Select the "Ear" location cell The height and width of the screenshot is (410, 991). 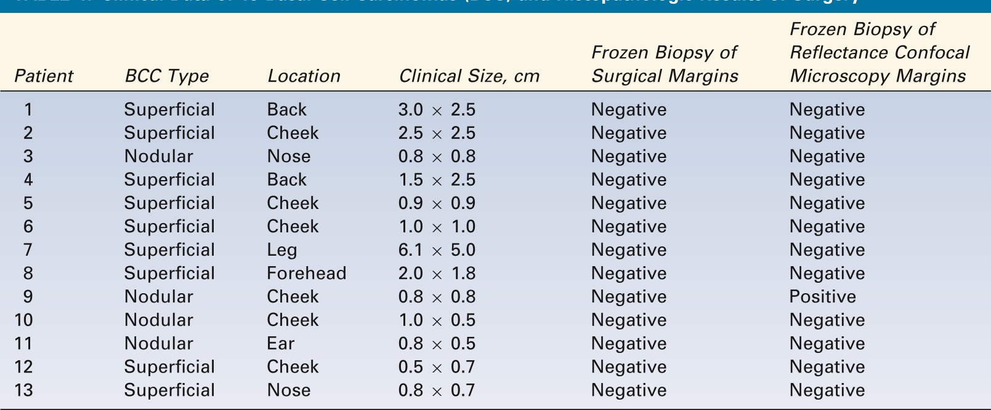[281, 344]
